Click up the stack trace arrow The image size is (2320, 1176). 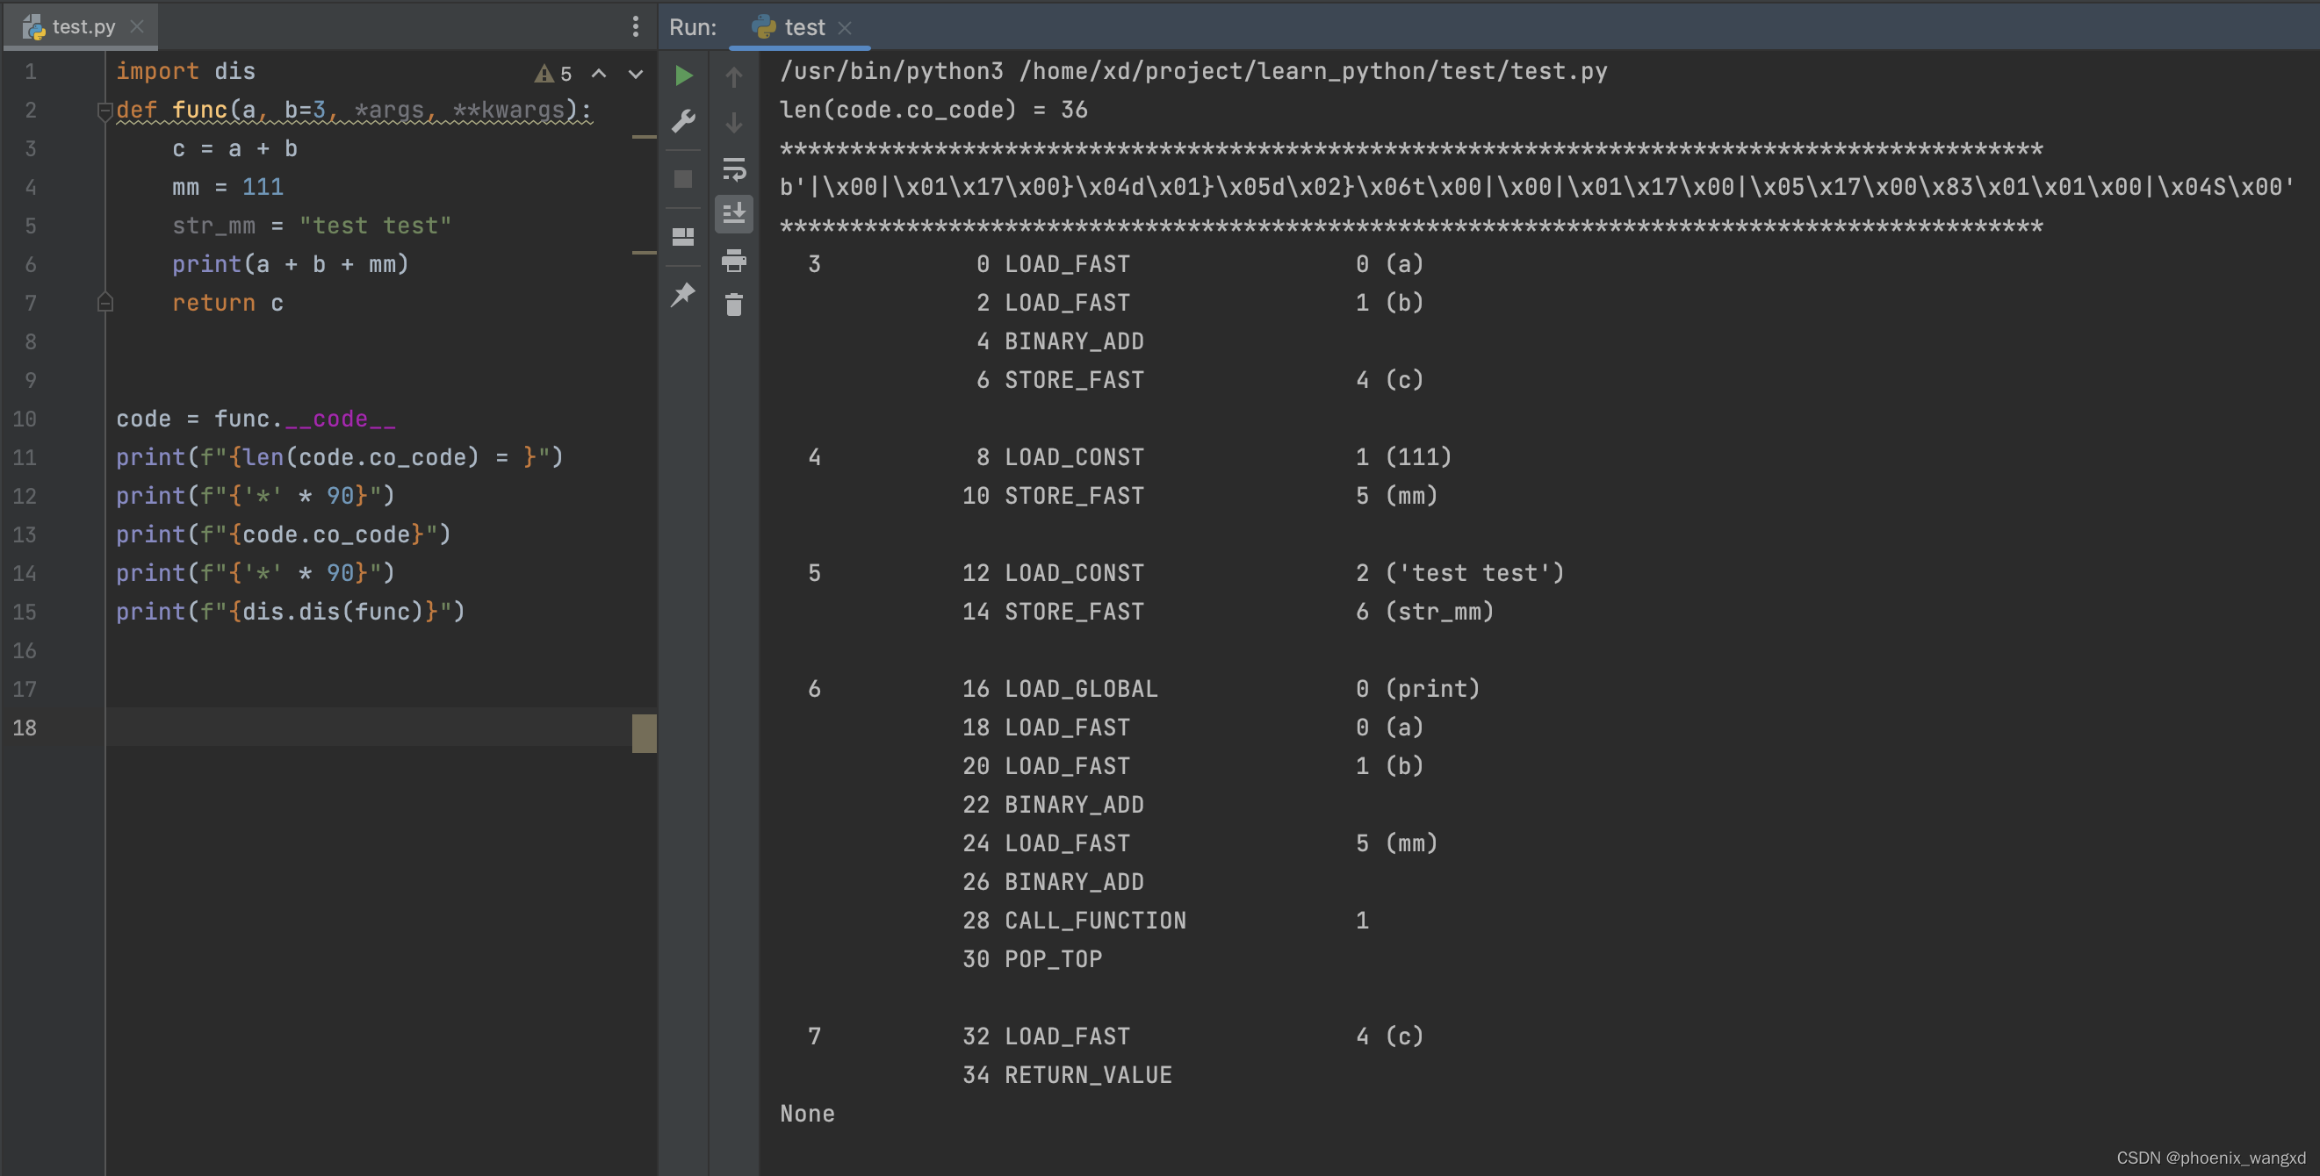tap(734, 77)
